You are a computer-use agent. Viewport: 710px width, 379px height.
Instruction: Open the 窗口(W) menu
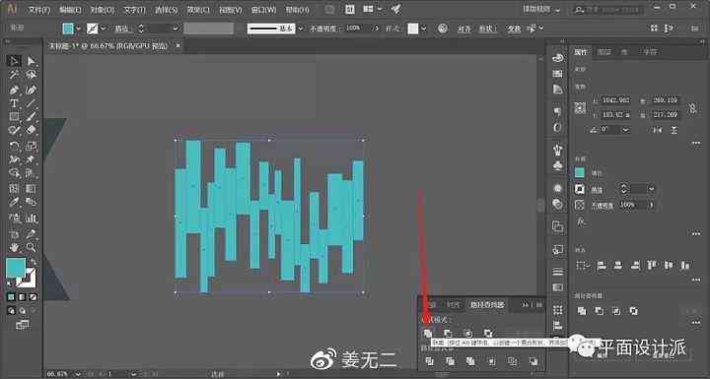[x=263, y=10]
